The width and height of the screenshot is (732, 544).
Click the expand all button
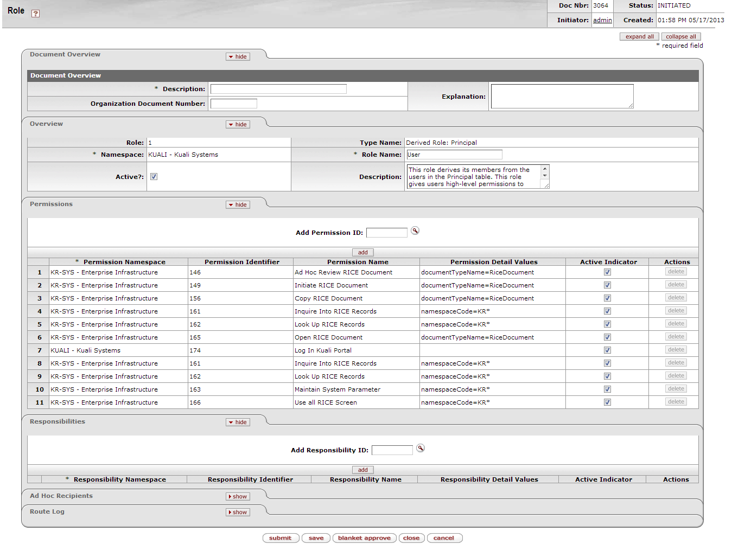tap(639, 37)
